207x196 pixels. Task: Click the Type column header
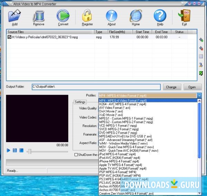[x=101, y=32]
